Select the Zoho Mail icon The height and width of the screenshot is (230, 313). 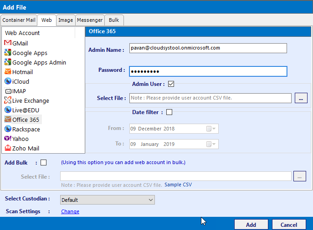[8, 148]
